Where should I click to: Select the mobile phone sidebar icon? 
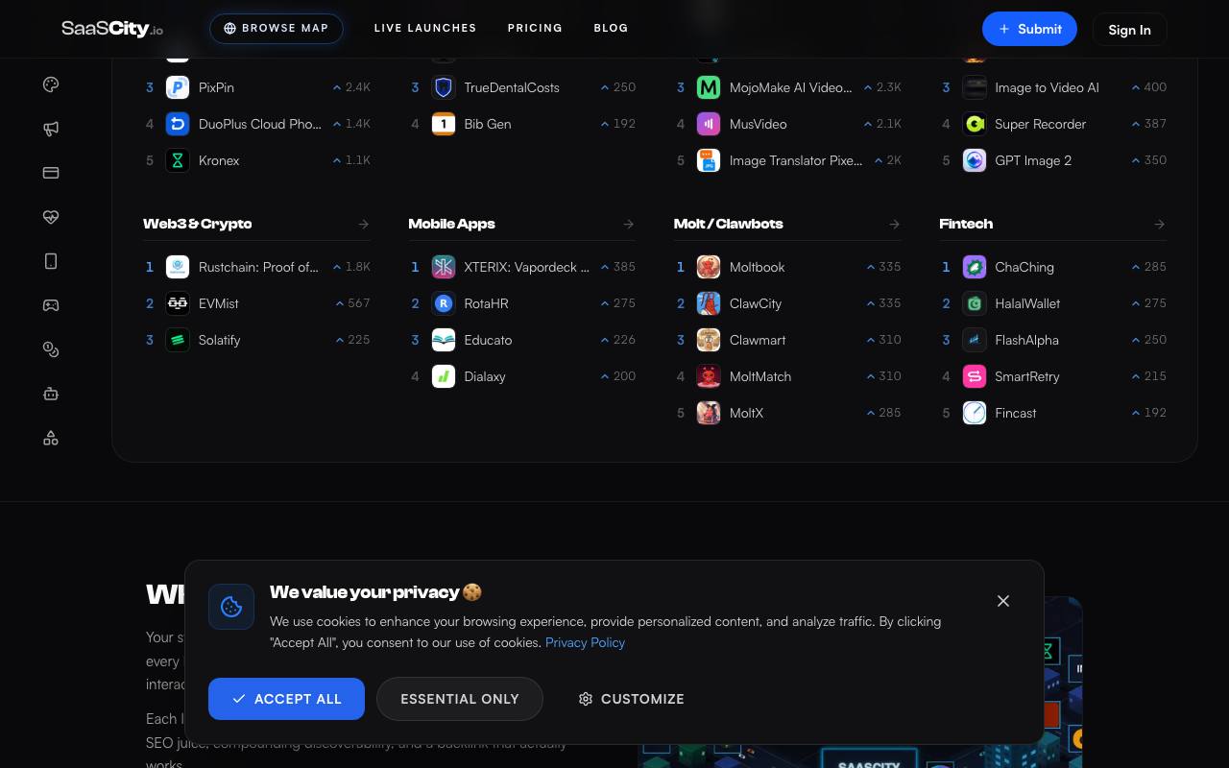51,261
